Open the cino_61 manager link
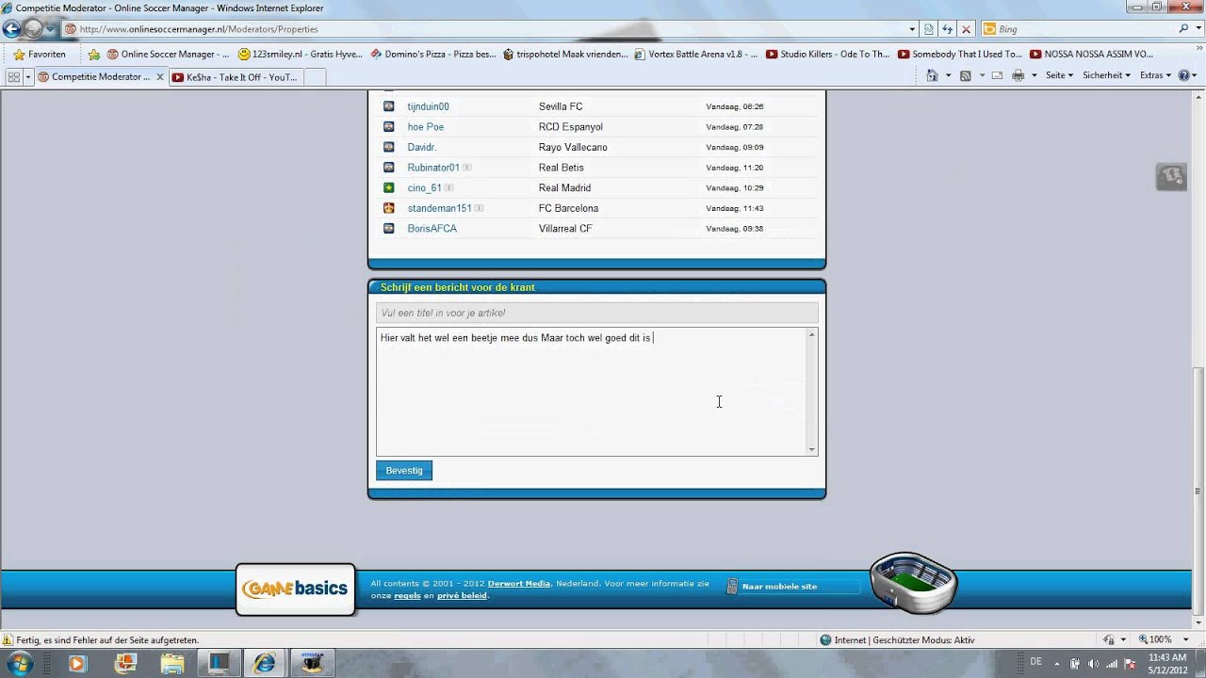This screenshot has width=1206, height=678. click(x=424, y=188)
